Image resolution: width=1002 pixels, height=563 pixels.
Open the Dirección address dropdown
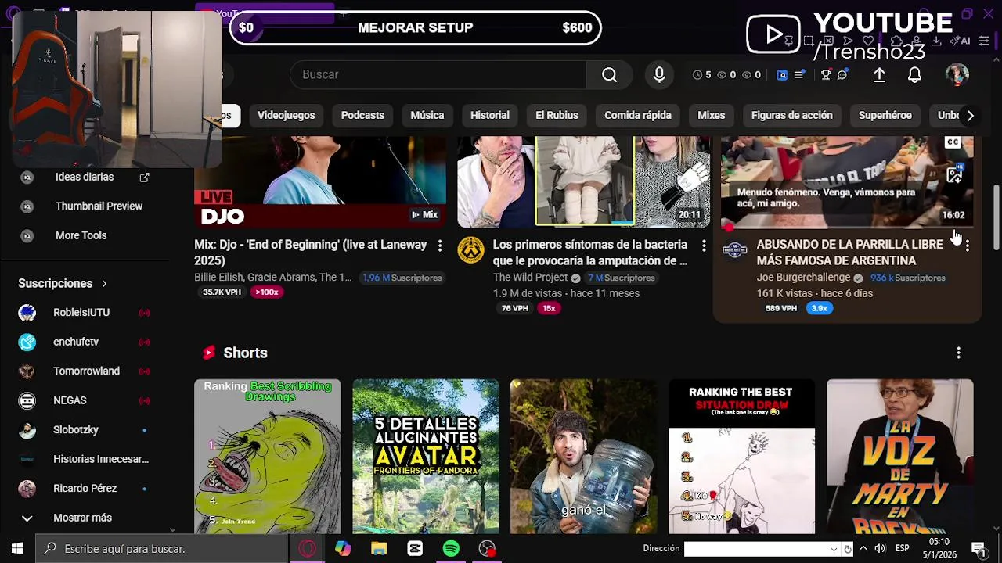click(x=834, y=549)
